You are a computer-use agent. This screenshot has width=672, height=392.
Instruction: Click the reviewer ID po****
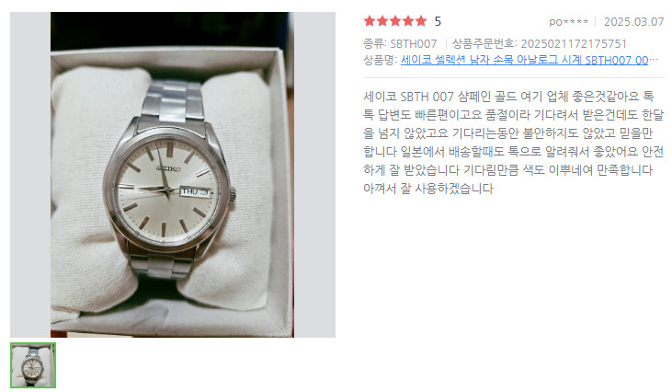(569, 21)
